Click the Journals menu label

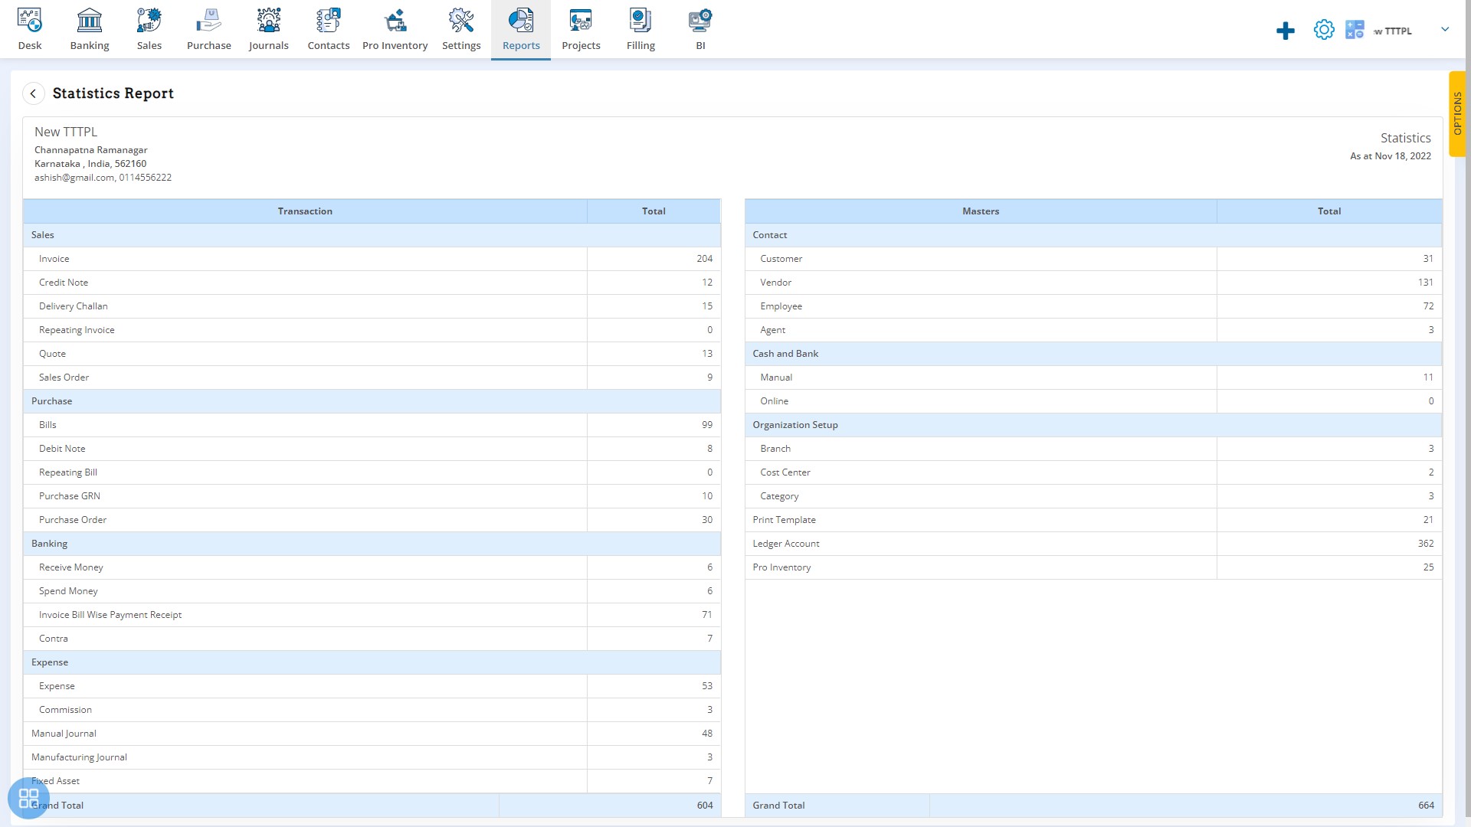[269, 46]
